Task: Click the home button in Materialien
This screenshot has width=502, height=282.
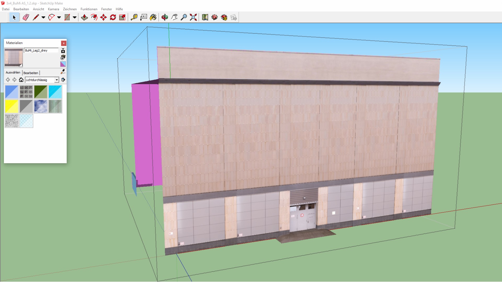Action: (21, 80)
